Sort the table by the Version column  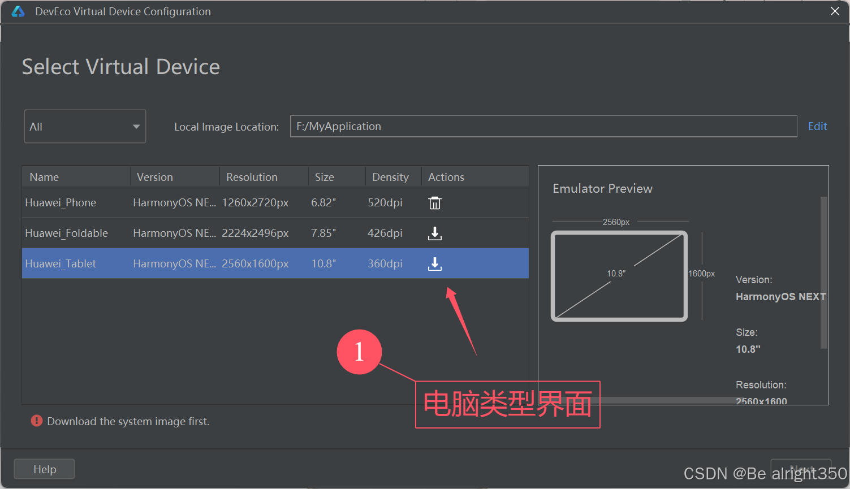click(x=175, y=177)
